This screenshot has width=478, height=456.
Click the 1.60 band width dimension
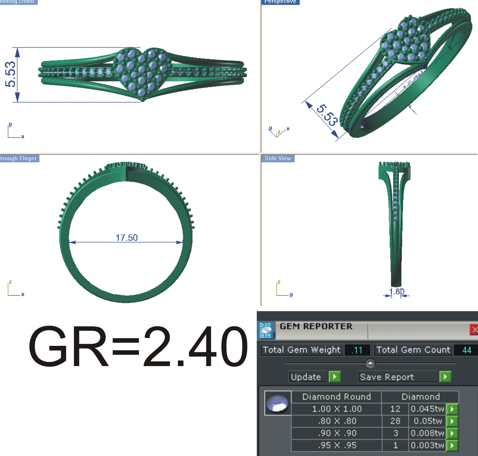pos(397,292)
